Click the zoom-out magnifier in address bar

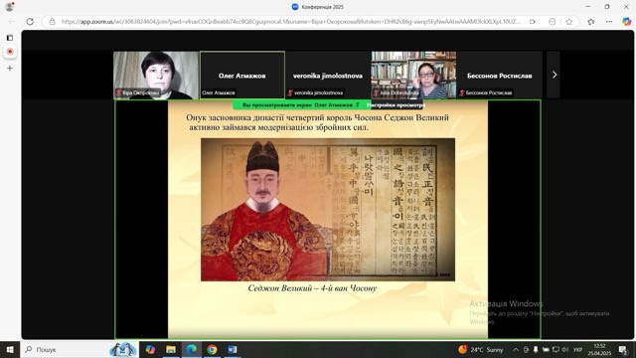(x=553, y=22)
